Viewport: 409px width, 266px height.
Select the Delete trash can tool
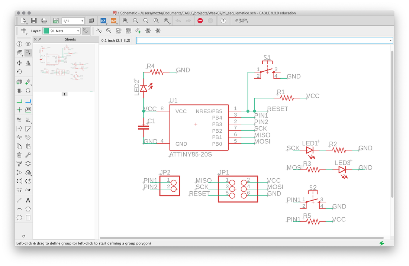click(x=19, y=155)
